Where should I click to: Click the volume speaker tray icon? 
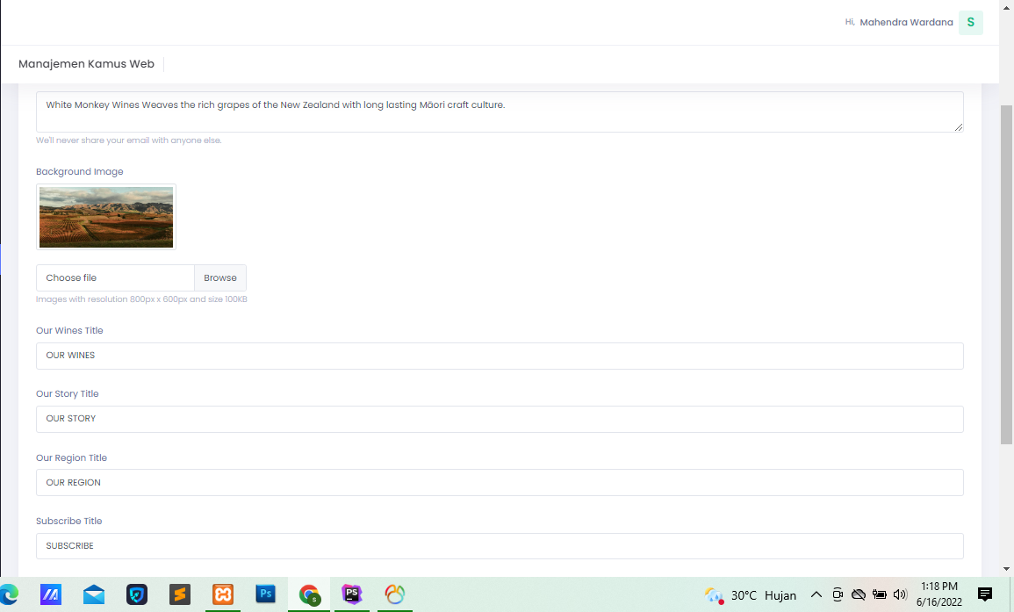point(899,594)
